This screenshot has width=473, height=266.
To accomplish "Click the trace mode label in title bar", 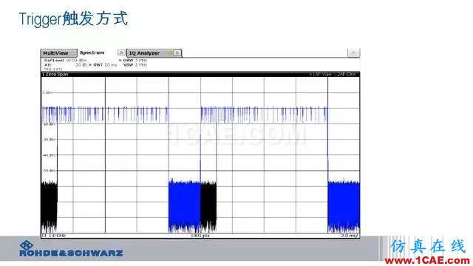I will point(333,74).
